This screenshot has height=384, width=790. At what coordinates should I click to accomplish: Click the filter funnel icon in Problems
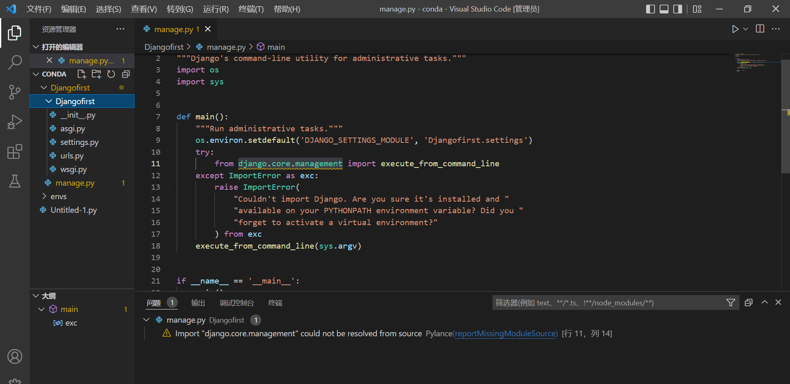(731, 303)
